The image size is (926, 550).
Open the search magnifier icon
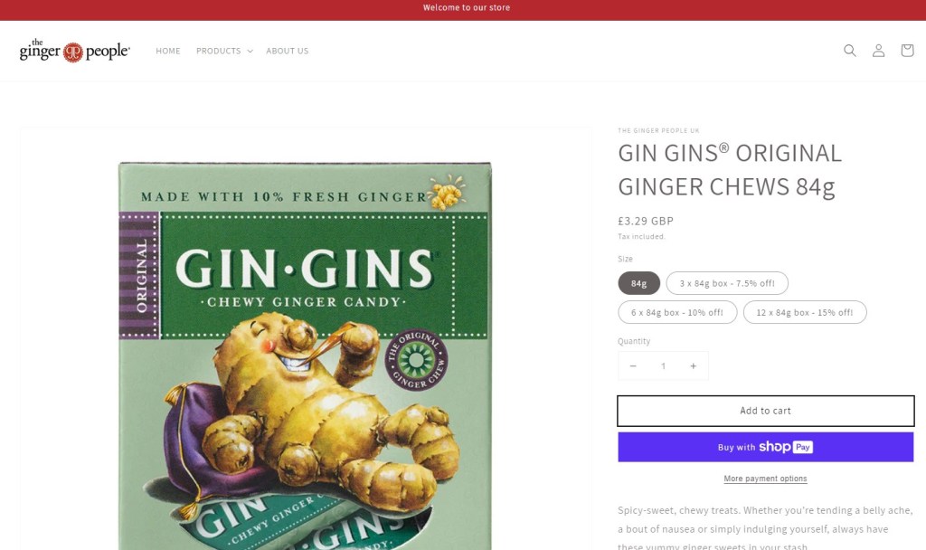[849, 51]
